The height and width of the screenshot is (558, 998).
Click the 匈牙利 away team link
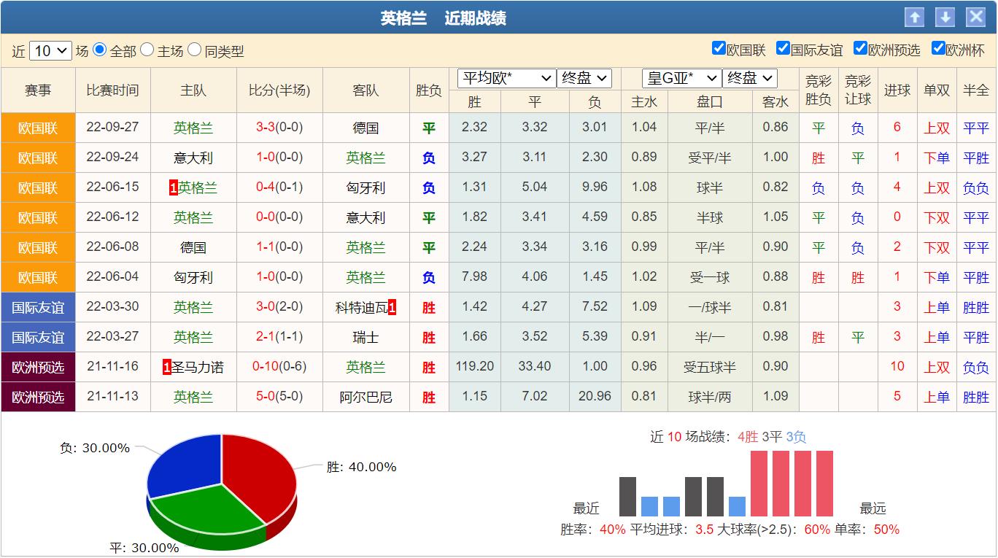(366, 187)
